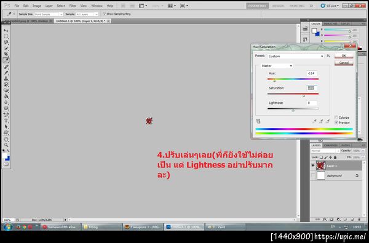The image size is (369, 243).
Task: Select the Crop tool
Action: 6,54
